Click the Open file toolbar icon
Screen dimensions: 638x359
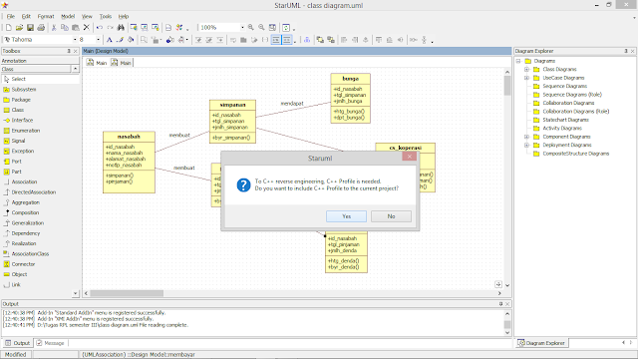[x=19, y=27]
